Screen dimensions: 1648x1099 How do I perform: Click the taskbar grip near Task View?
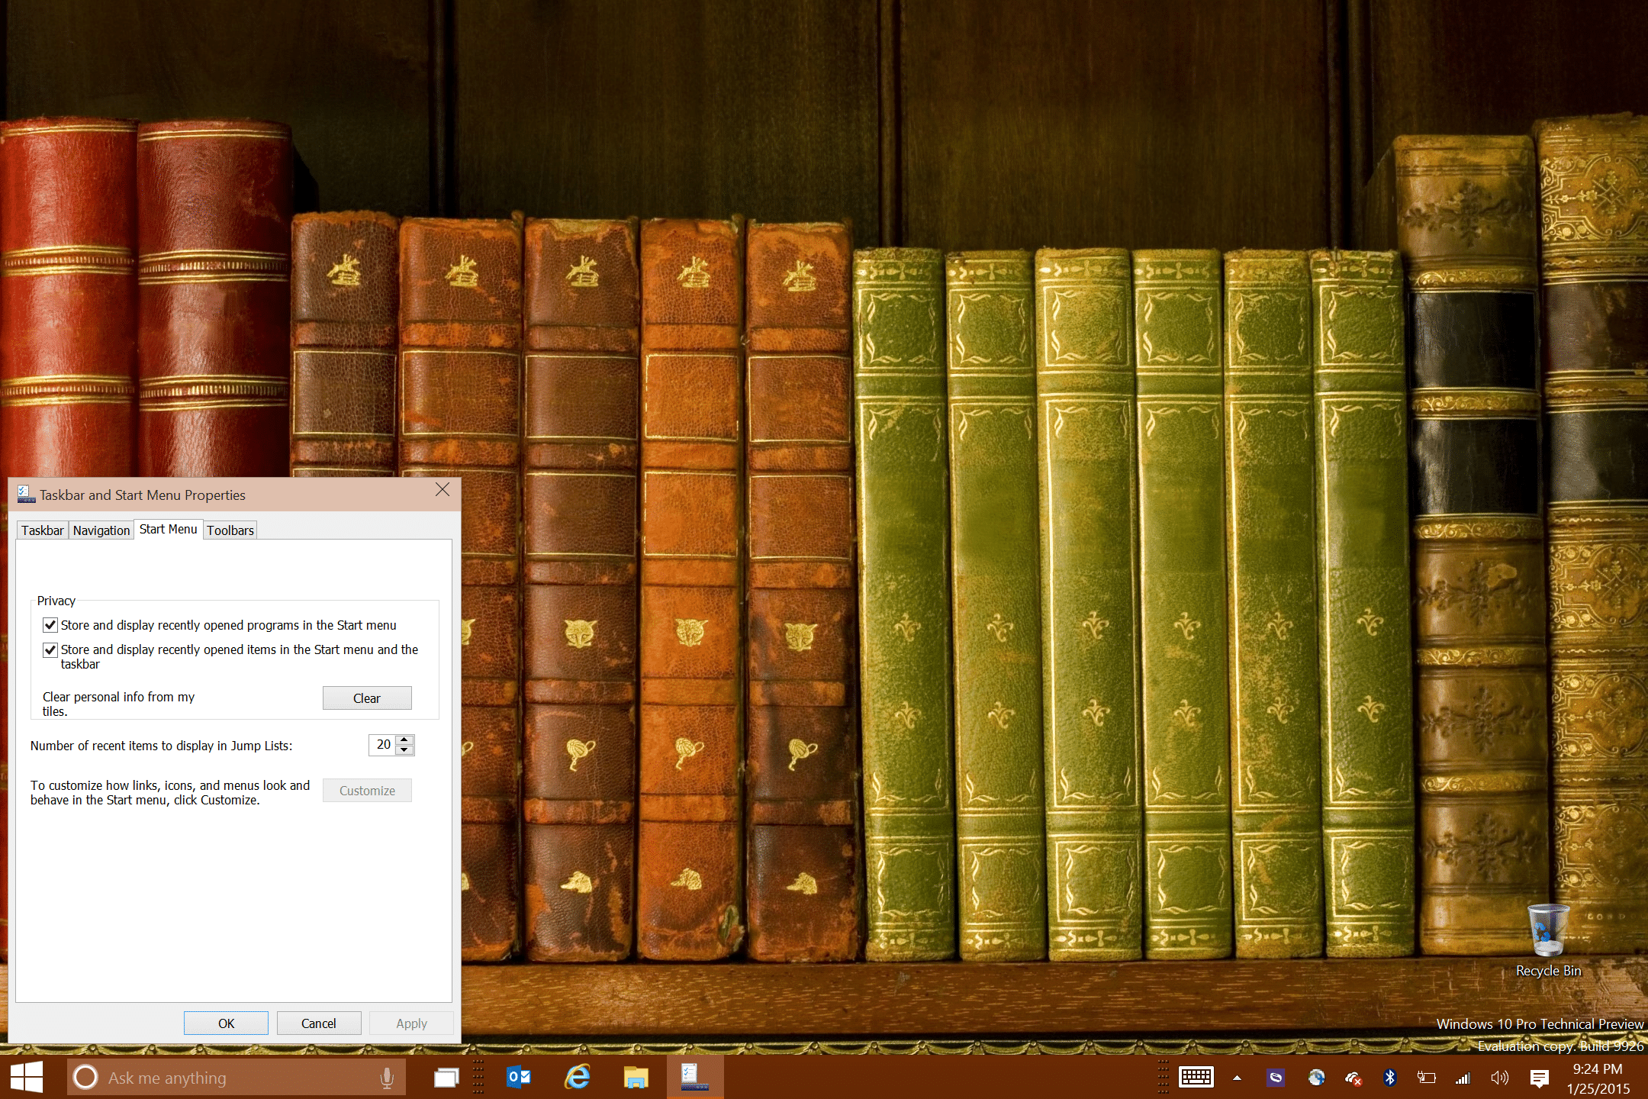click(x=478, y=1077)
